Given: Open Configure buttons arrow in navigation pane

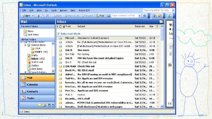Looking at the screenshot, I should tap(53, 105).
